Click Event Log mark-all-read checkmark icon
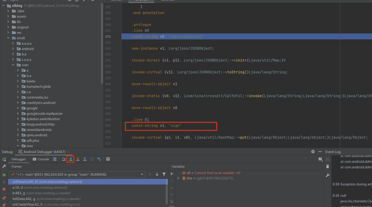Viewport: 372px width, 207px height. (x=328, y=160)
